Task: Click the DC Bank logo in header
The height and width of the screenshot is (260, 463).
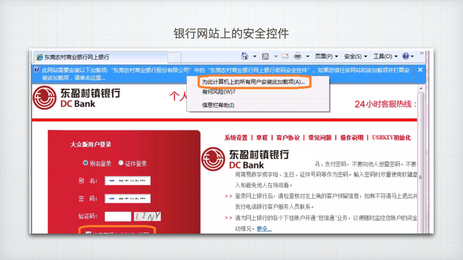Action: tap(77, 98)
